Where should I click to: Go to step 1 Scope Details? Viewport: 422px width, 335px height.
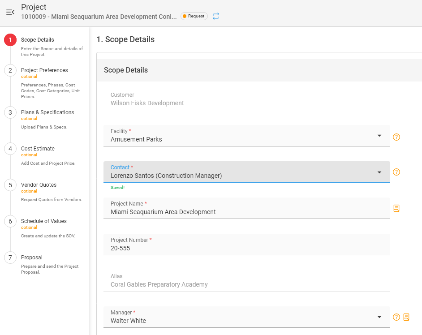point(37,40)
